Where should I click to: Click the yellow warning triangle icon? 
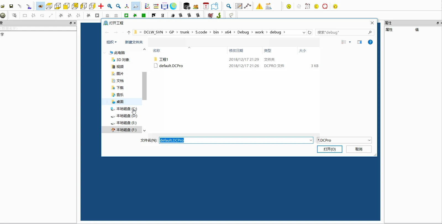coord(259,6)
